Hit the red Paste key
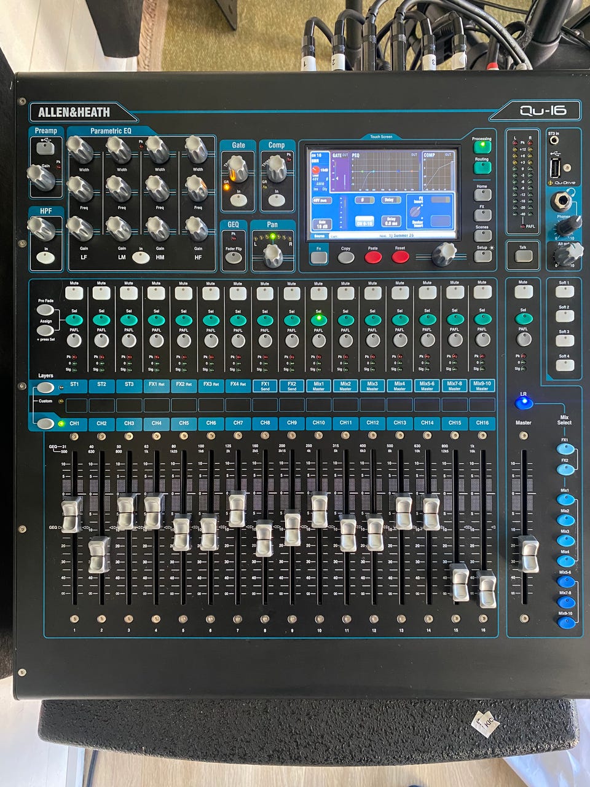Image resolution: width=590 pixels, height=787 pixels. (x=373, y=257)
